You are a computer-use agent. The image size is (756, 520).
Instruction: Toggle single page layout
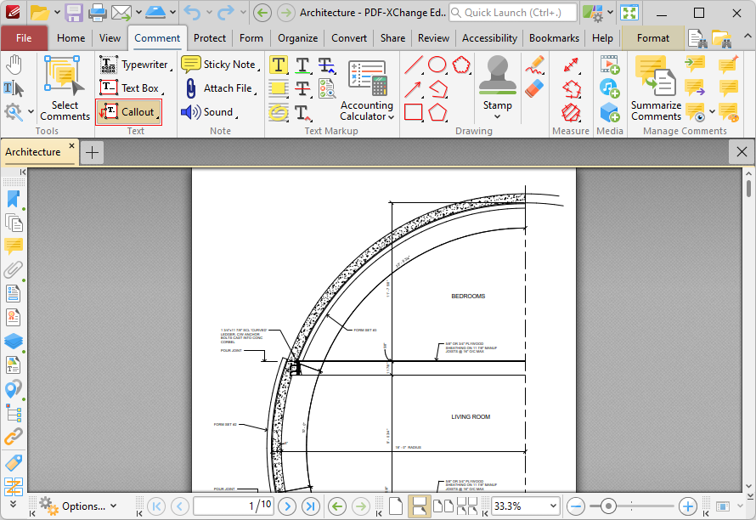(396, 506)
